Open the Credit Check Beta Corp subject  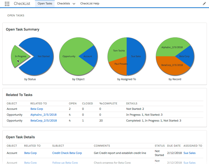tap(67, 153)
